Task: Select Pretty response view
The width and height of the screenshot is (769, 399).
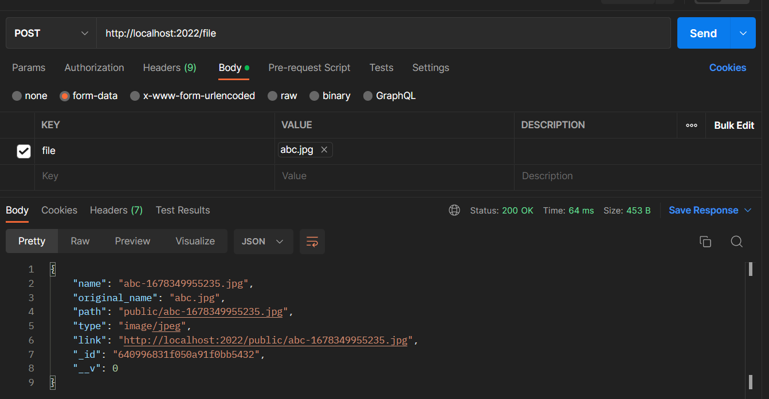Action: pos(32,241)
